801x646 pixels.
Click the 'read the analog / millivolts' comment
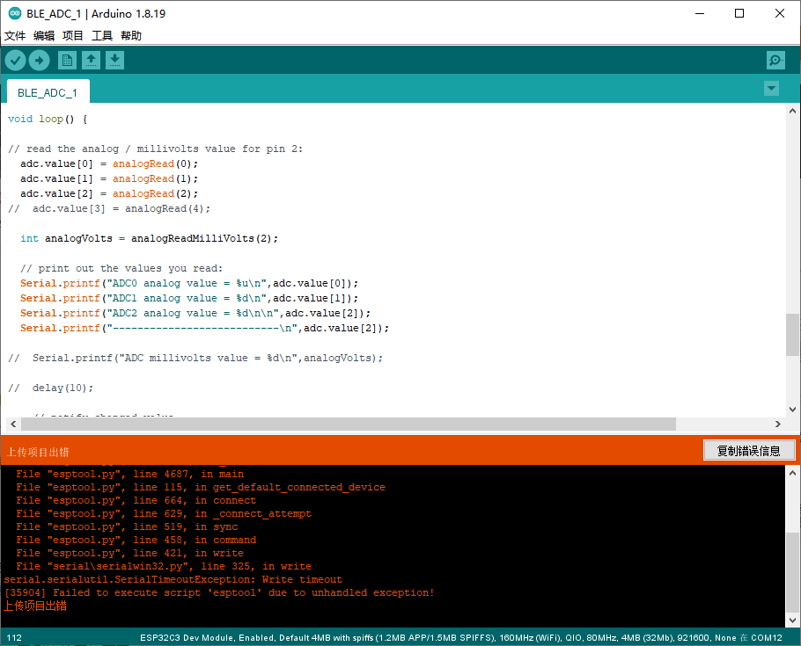coord(155,149)
